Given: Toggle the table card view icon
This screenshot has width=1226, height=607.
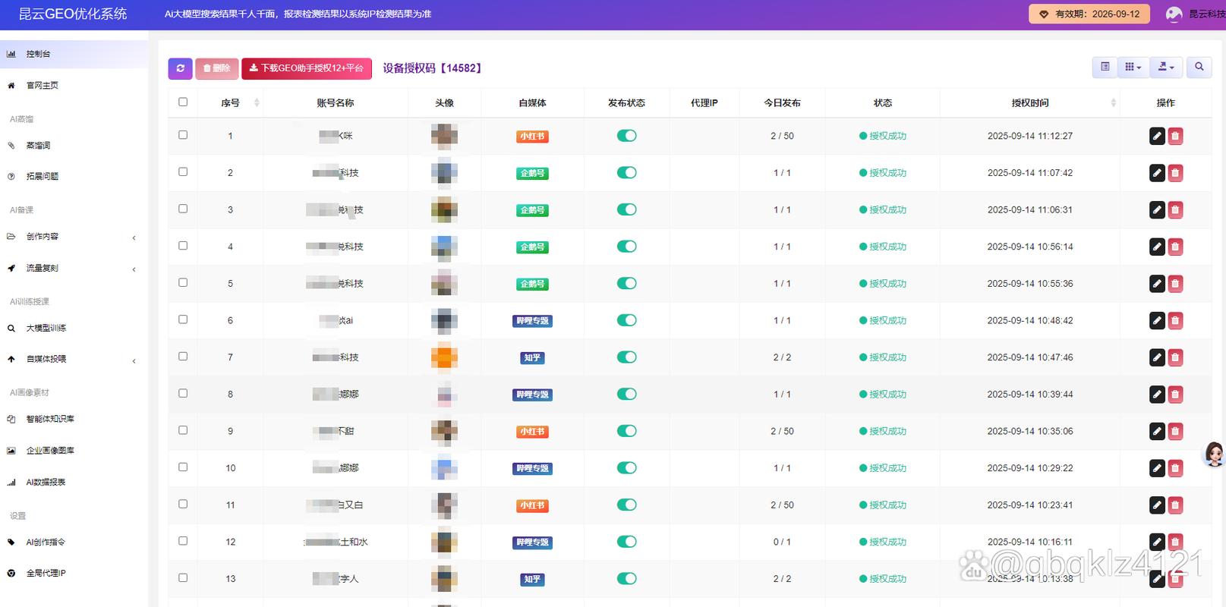Looking at the screenshot, I should [x=1105, y=68].
